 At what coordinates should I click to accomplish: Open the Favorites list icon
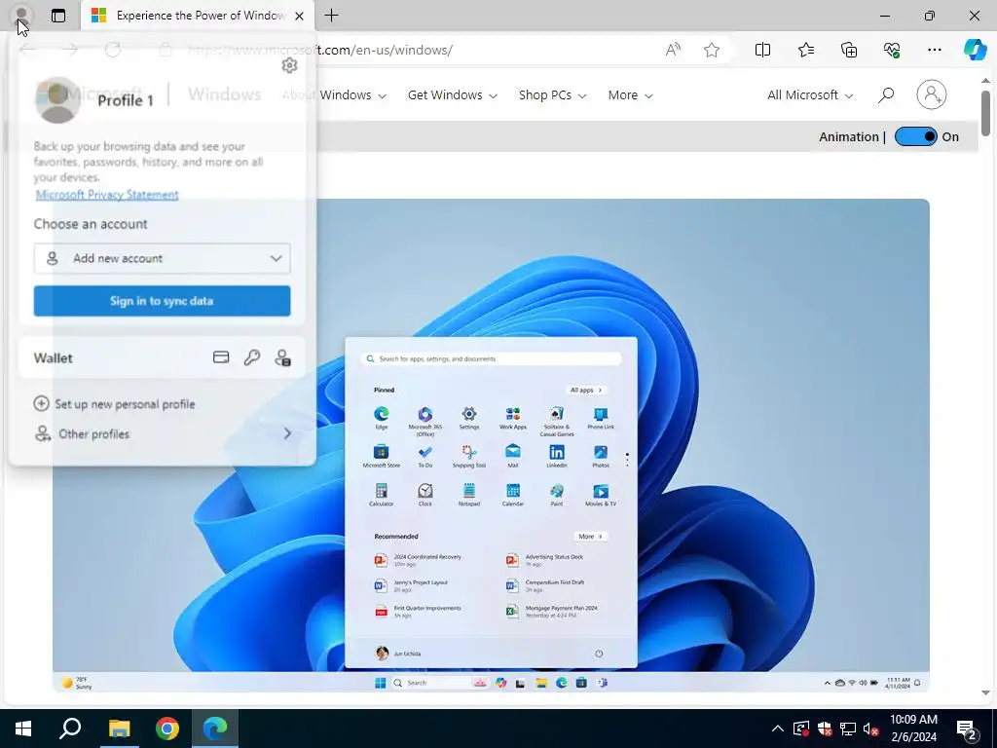[x=805, y=50]
